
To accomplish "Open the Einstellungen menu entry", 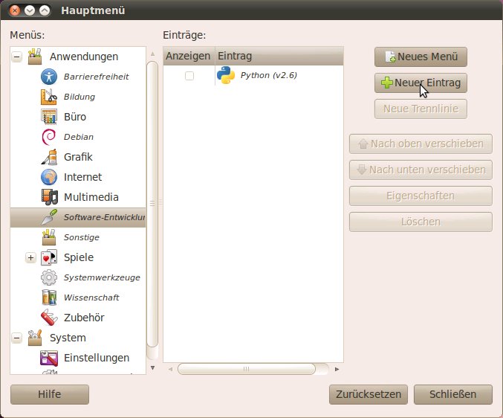I will [96, 358].
